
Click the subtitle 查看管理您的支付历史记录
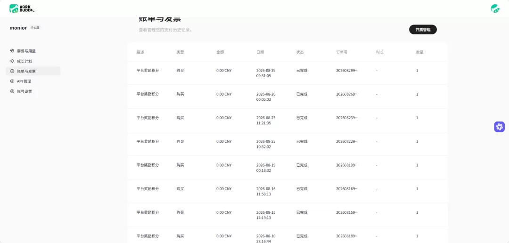166,30
